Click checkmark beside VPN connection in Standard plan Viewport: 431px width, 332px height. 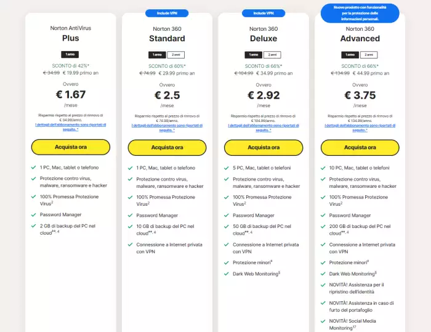(131, 245)
